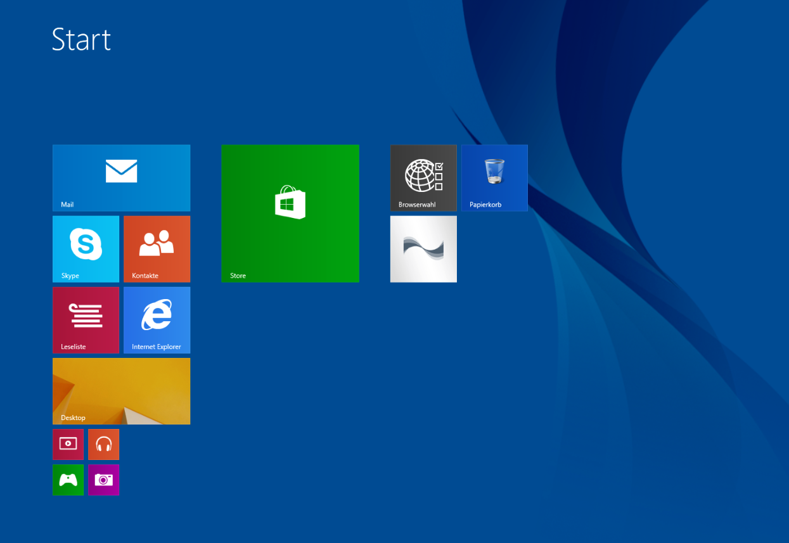The width and height of the screenshot is (789, 543).
Task: Launch the small Camera tile
Action: point(103,480)
